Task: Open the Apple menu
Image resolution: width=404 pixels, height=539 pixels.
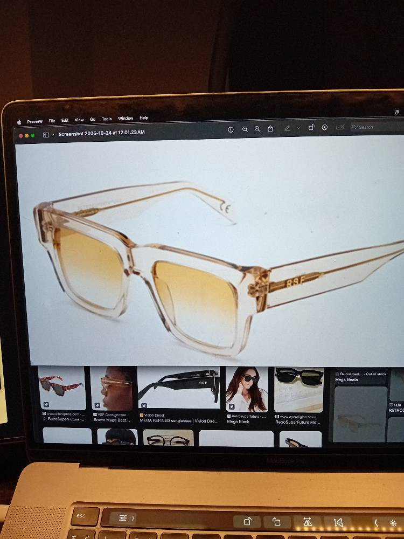Action: point(19,122)
